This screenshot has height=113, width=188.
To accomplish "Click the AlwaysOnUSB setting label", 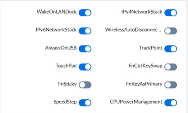I will click(61, 48).
